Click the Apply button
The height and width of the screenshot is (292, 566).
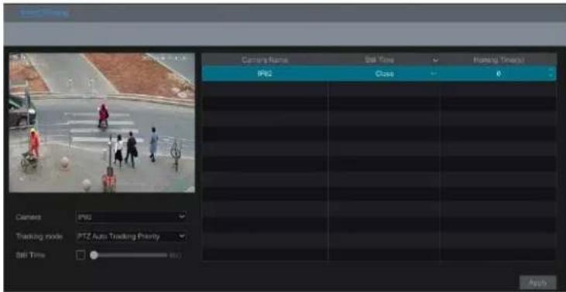point(537,283)
